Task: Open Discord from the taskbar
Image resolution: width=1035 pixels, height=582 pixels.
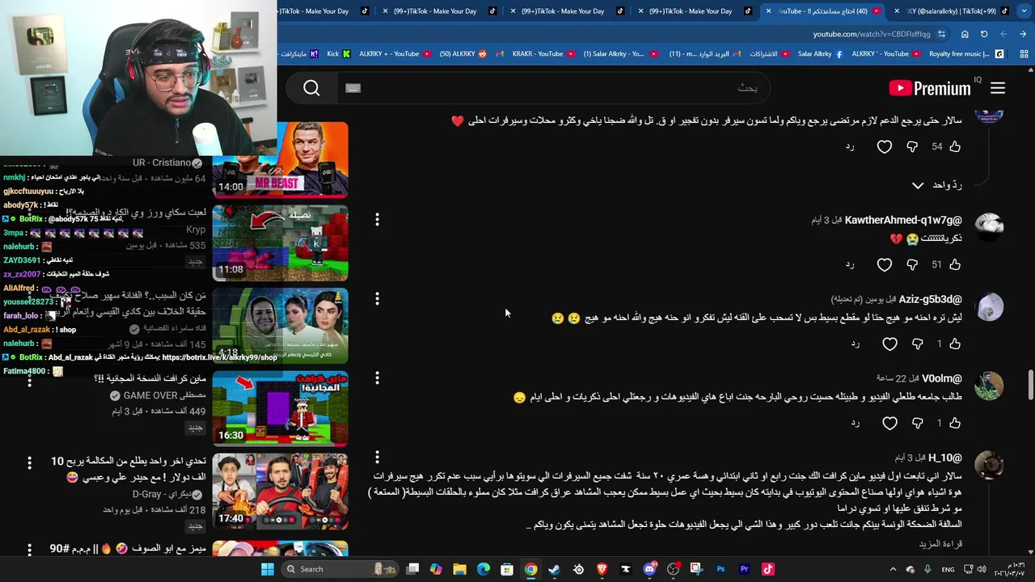Action: [x=649, y=569]
